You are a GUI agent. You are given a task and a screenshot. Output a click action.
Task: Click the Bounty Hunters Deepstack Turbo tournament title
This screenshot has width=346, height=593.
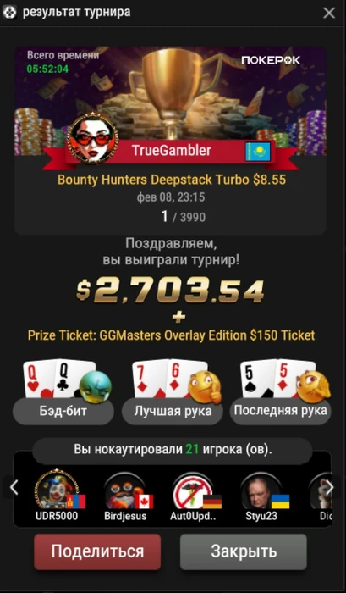pyautogui.click(x=172, y=180)
